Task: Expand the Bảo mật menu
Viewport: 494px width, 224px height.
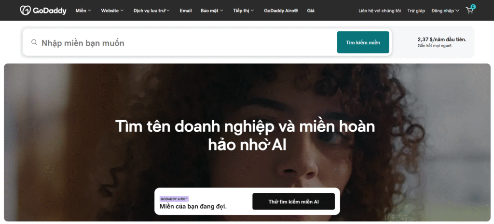Action: pos(212,10)
